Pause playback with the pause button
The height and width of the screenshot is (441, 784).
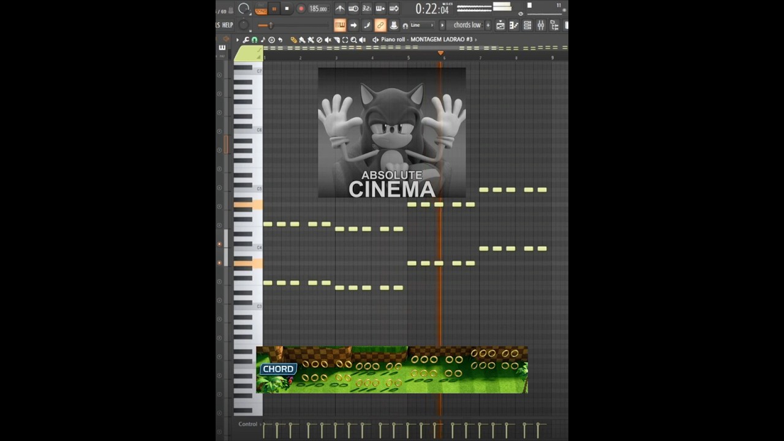pyautogui.click(x=274, y=9)
